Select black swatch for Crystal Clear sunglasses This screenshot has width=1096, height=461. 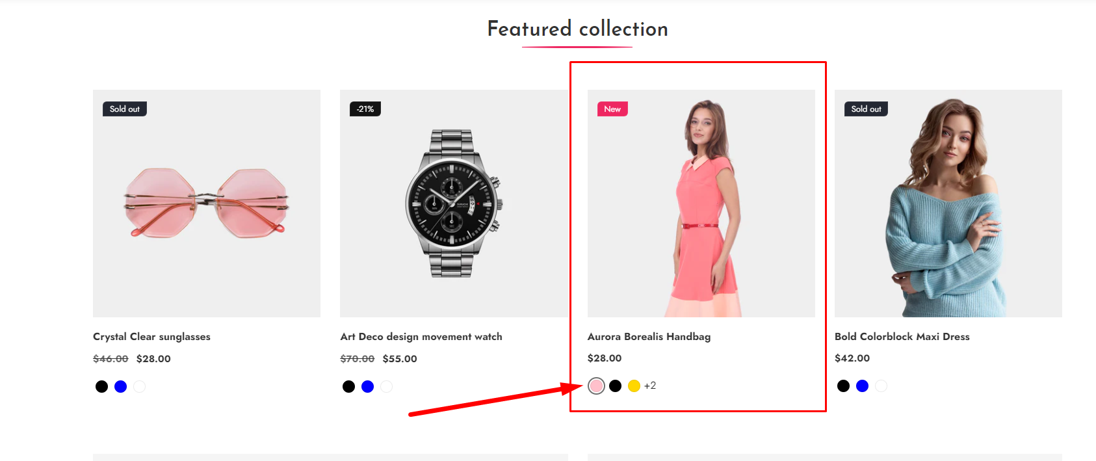point(101,387)
